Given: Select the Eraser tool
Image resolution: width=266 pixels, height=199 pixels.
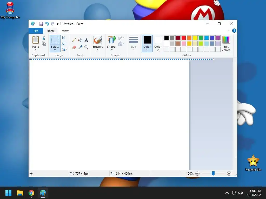Looking at the screenshot, I should point(74,47).
